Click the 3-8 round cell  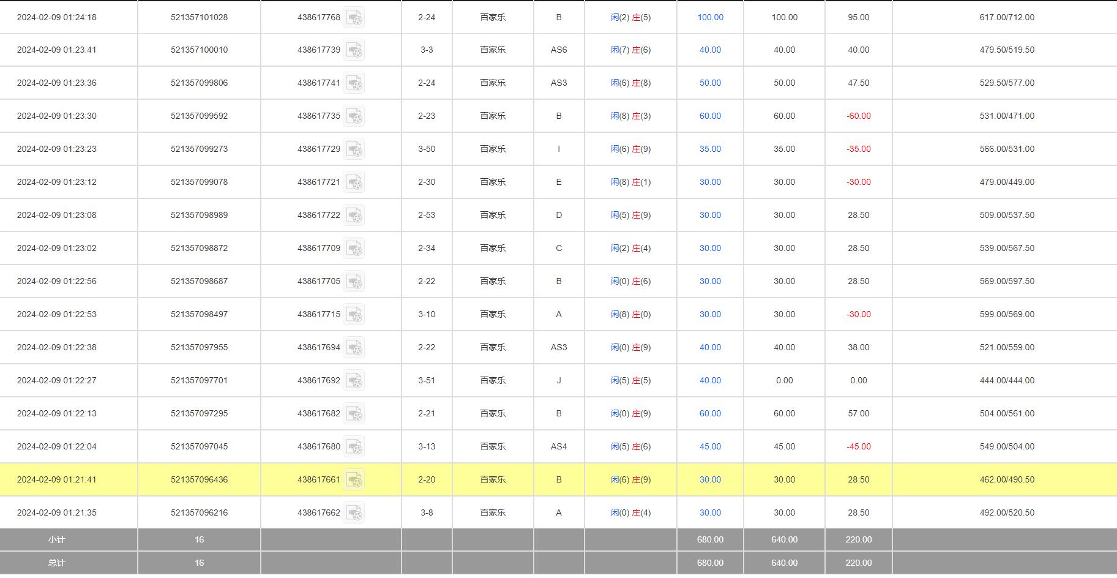427,512
